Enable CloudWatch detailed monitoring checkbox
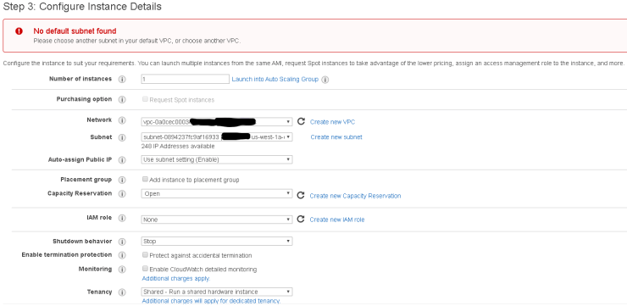 tap(145, 269)
